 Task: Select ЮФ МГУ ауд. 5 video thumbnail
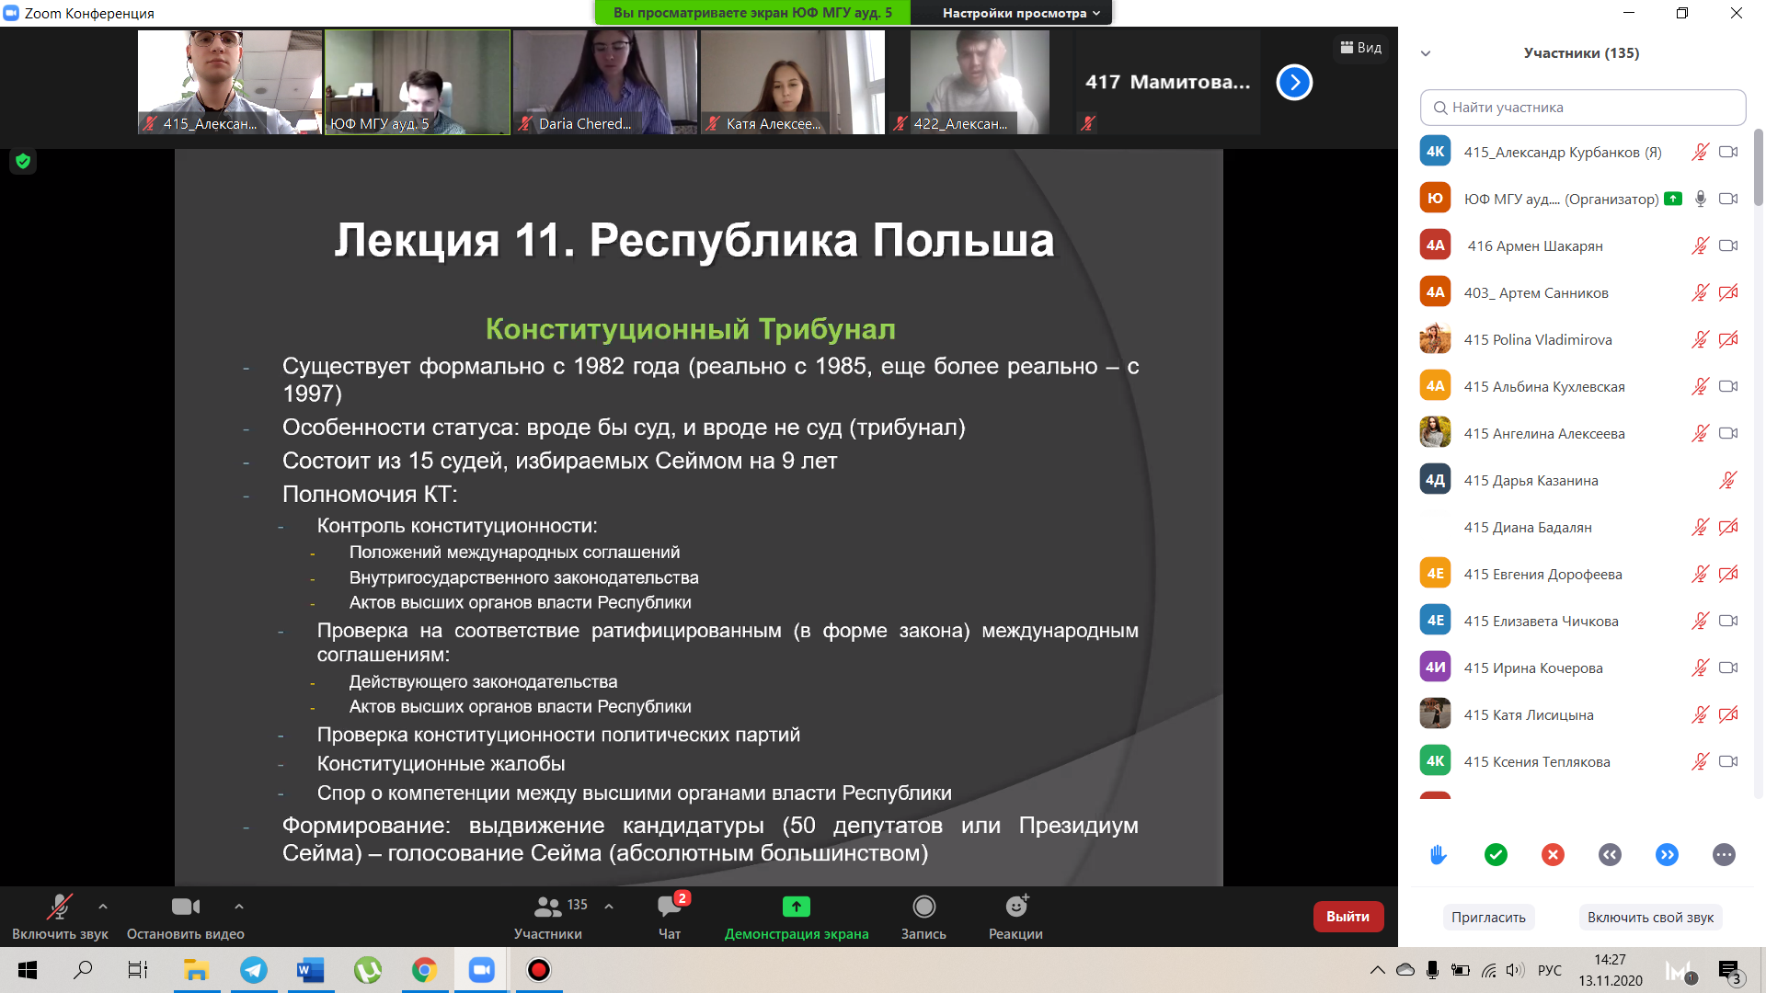pyautogui.click(x=418, y=82)
